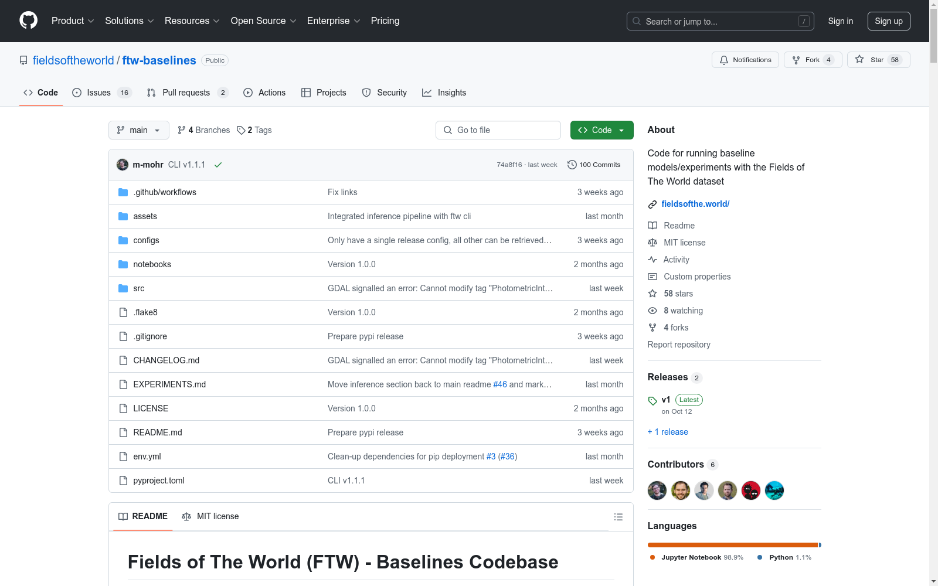
Task: Click the MIT license scale icon in About
Action: click(652, 243)
